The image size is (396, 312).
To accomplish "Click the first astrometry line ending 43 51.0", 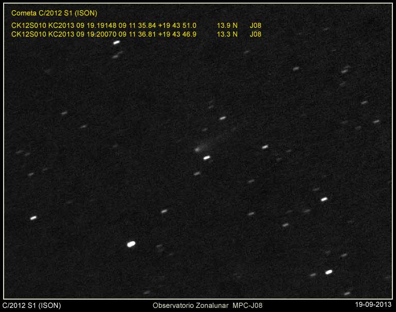I will tap(104, 25).
